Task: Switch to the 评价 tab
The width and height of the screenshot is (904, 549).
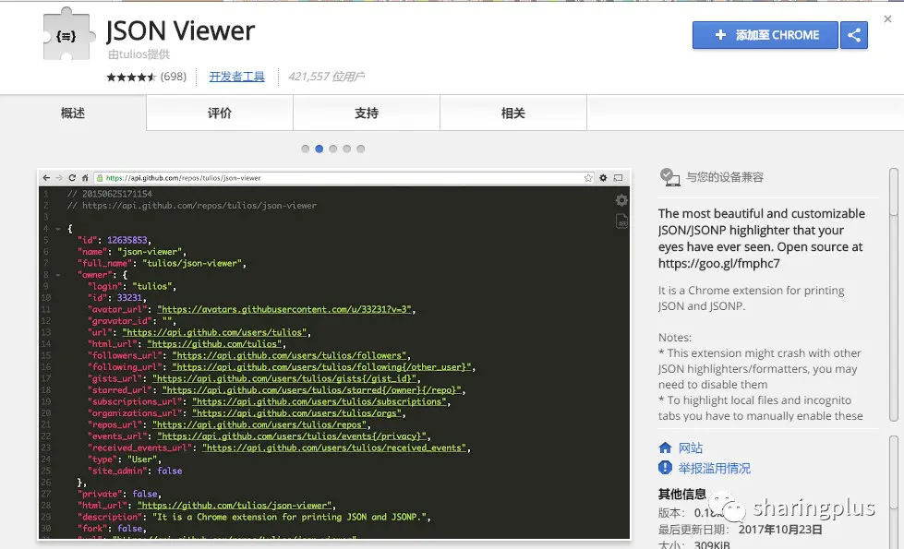Action: [x=220, y=113]
